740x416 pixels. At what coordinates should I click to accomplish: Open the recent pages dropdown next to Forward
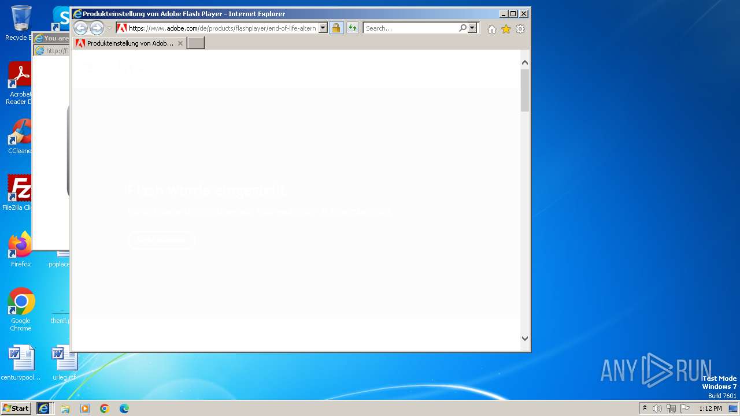point(109,28)
